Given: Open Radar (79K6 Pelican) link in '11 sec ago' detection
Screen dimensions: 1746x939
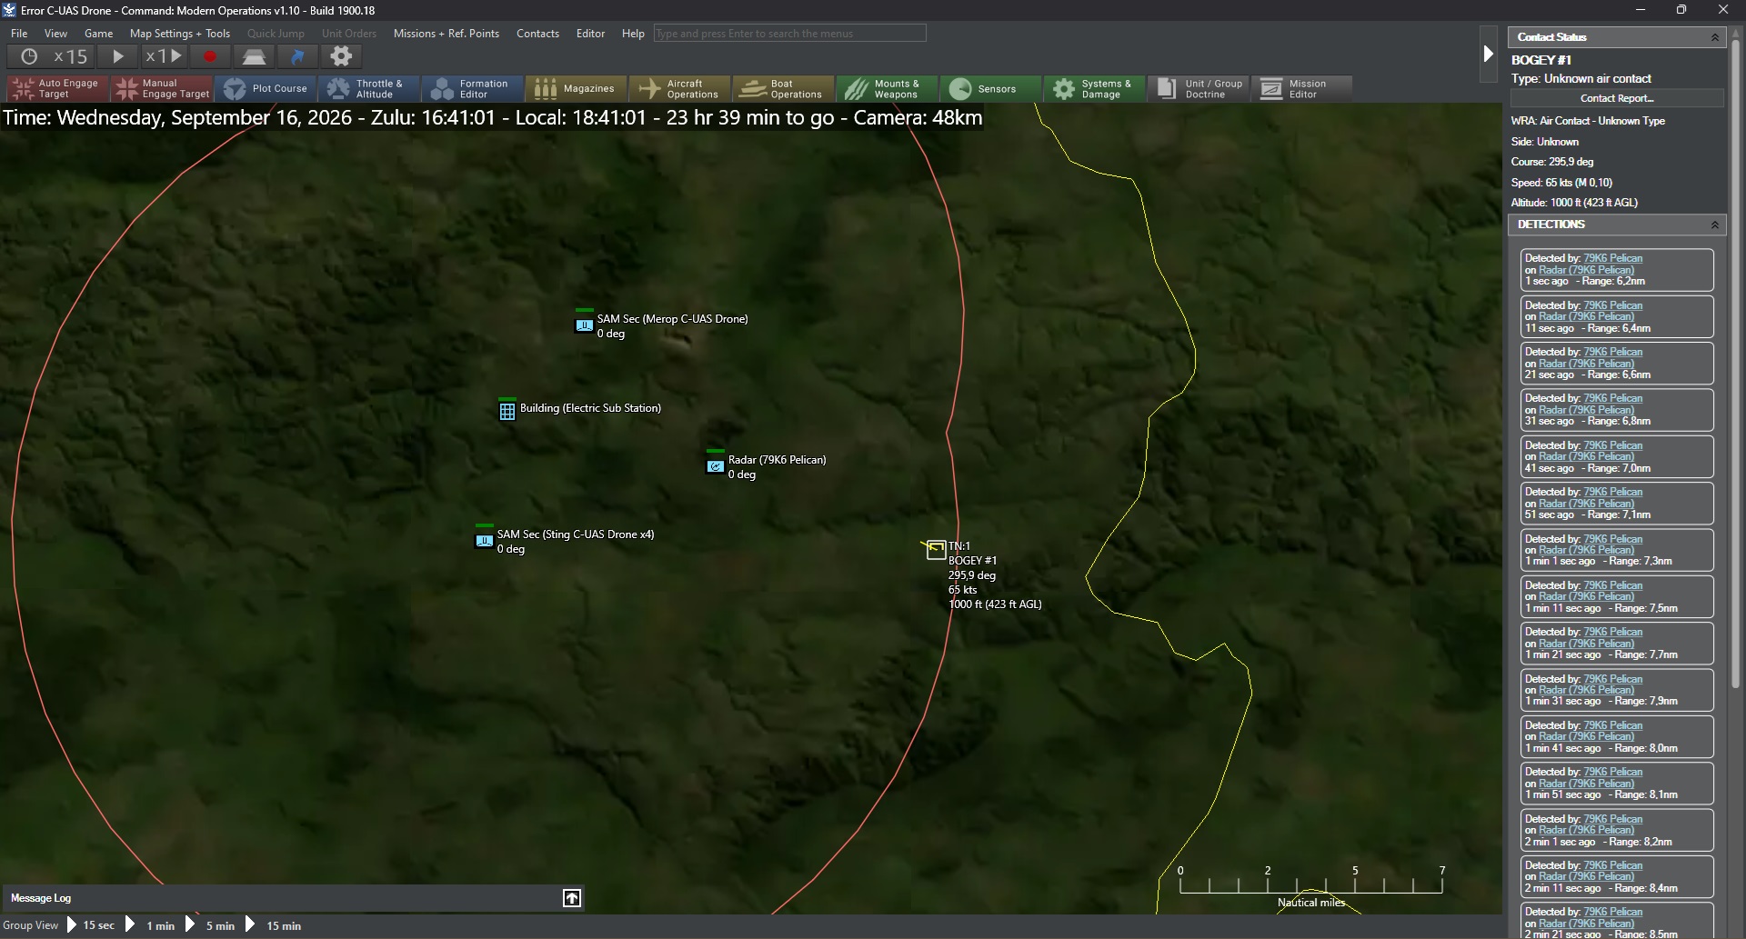Looking at the screenshot, I should (1586, 316).
